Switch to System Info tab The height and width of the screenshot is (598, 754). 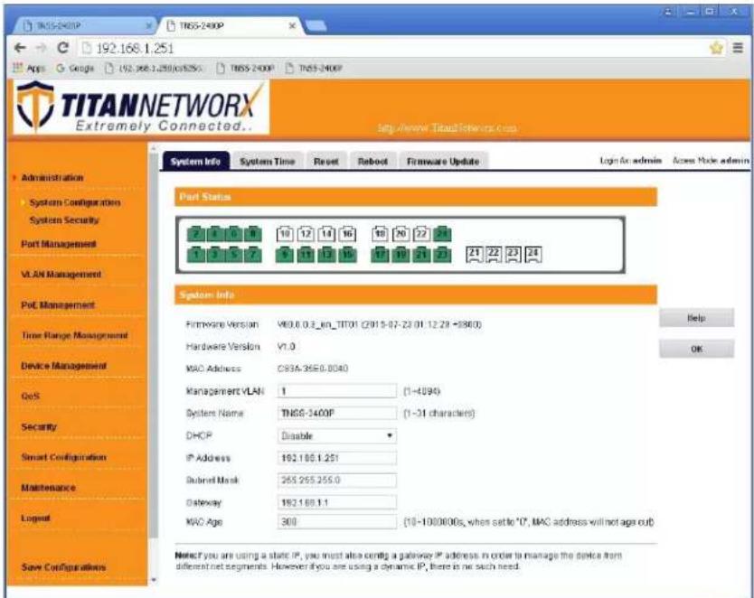pos(195,162)
